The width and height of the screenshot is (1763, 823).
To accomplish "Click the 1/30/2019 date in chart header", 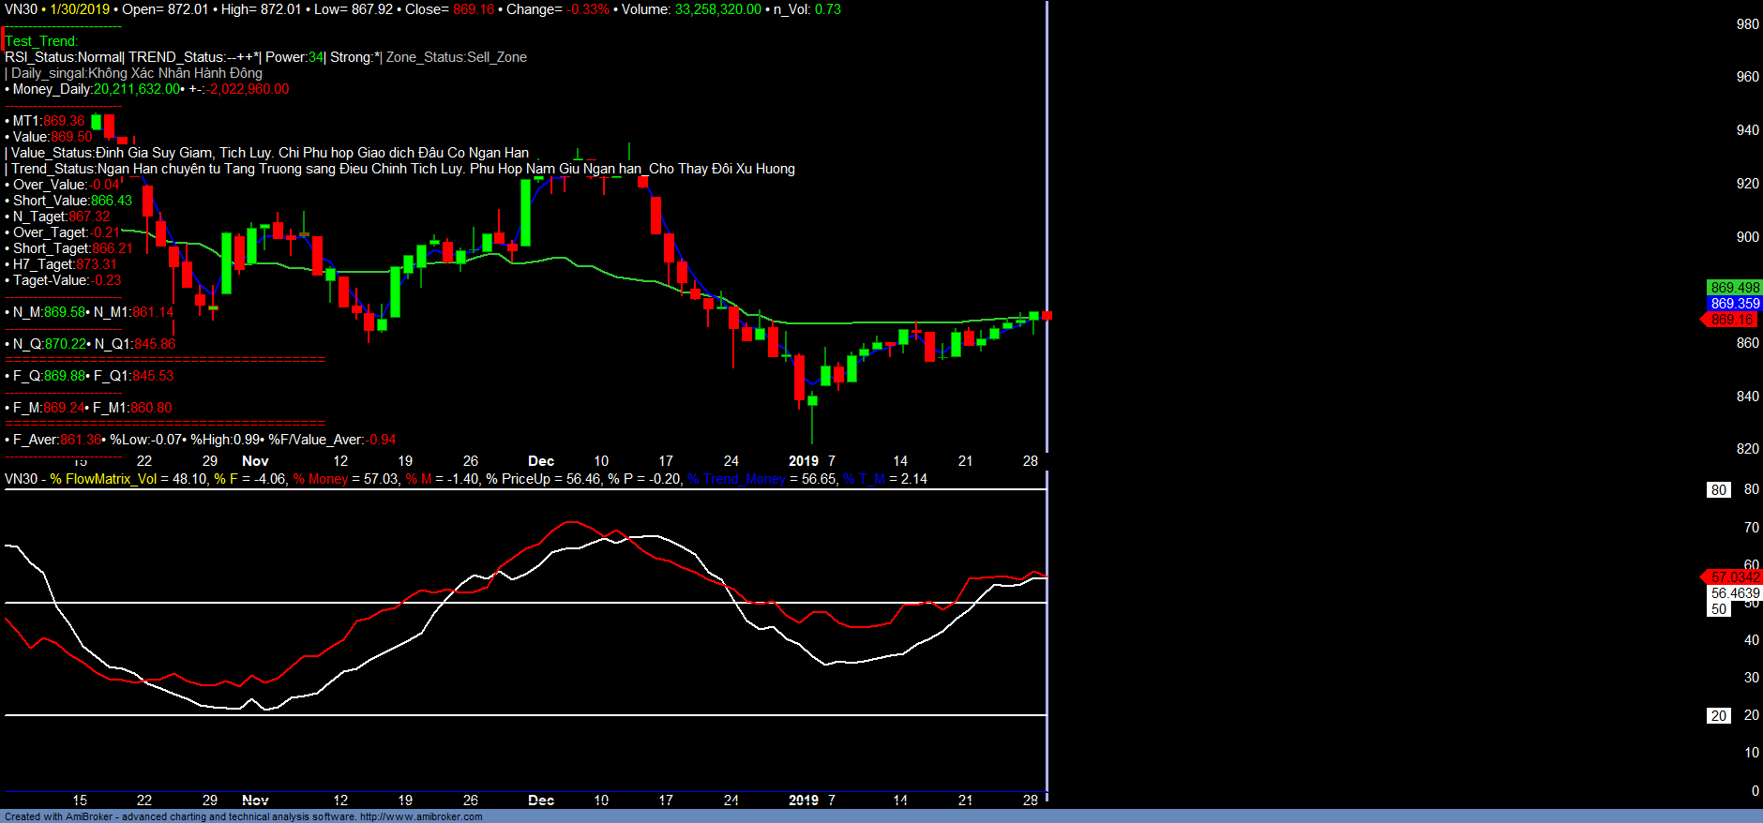I will [80, 9].
